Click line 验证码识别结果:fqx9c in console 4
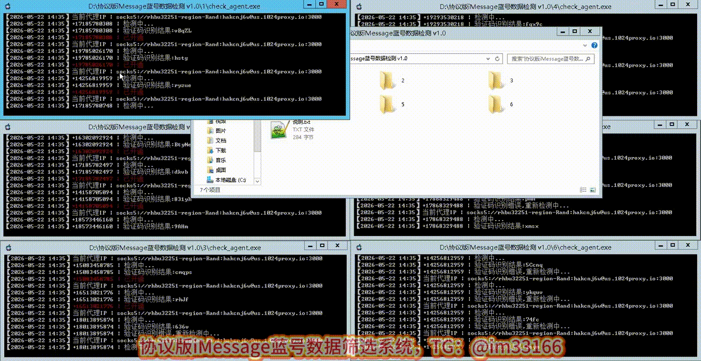701x361 pixels. point(450,24)
